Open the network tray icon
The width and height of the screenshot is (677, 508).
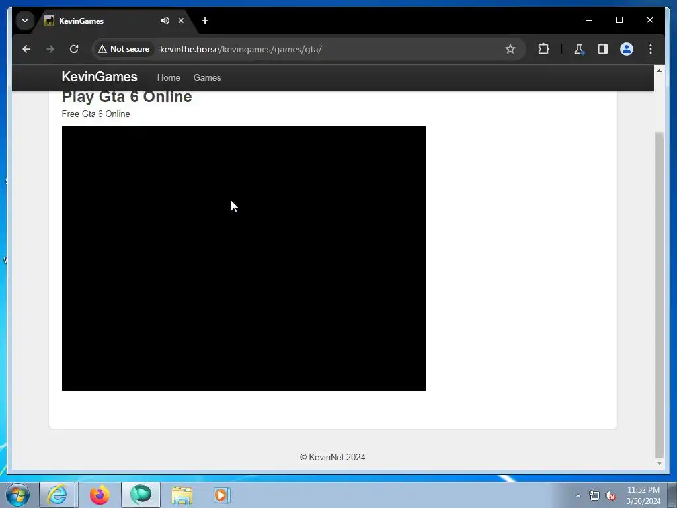(594, 496)
